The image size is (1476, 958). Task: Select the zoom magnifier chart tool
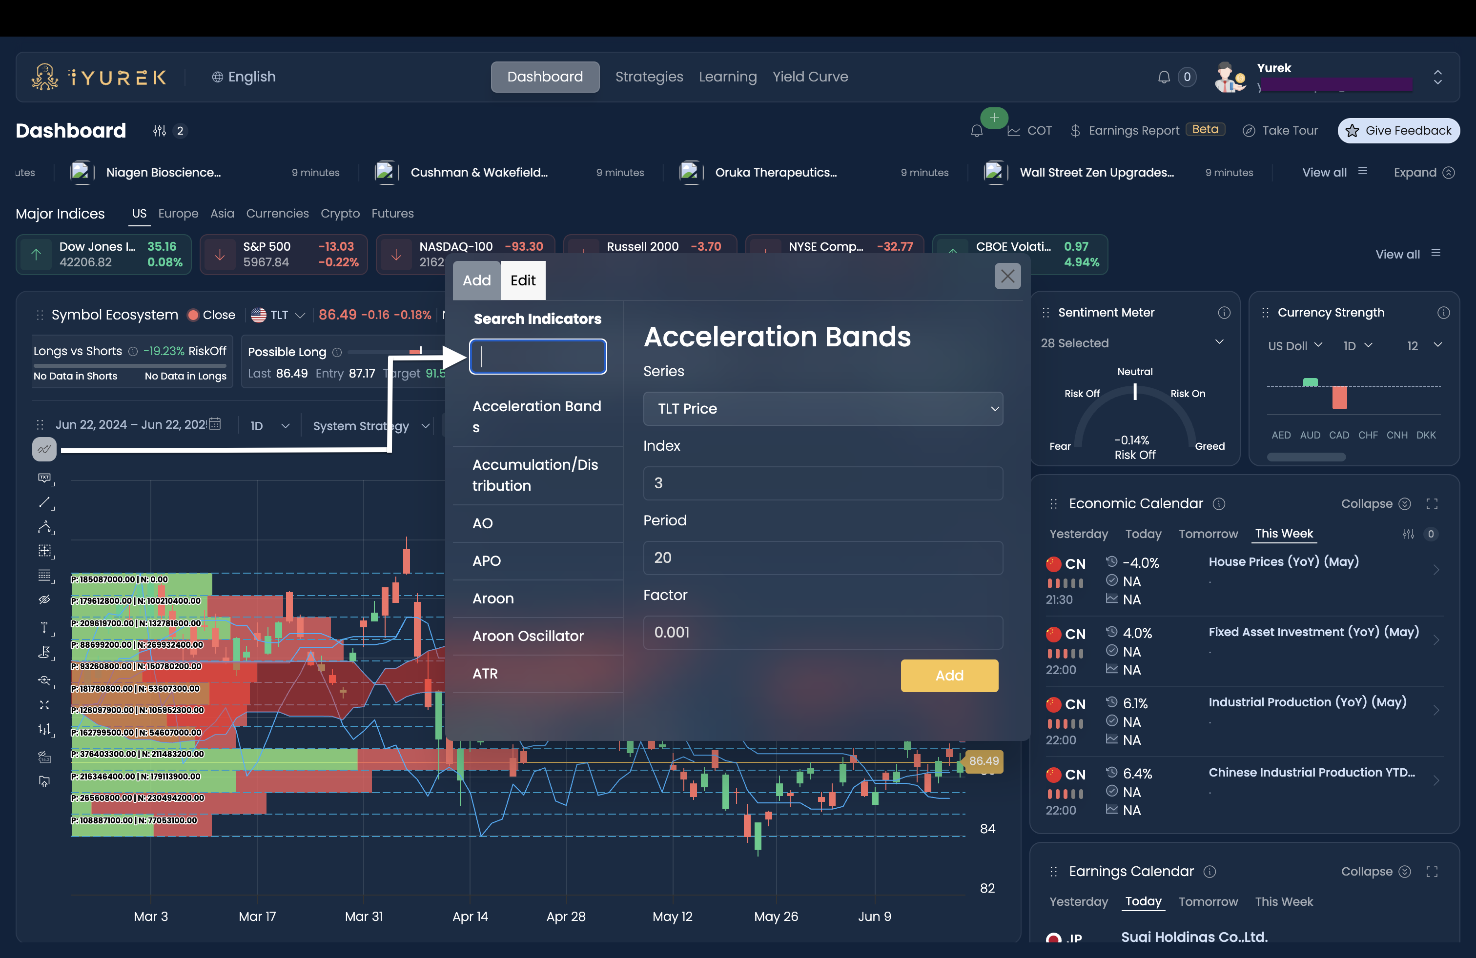[44, 680]
